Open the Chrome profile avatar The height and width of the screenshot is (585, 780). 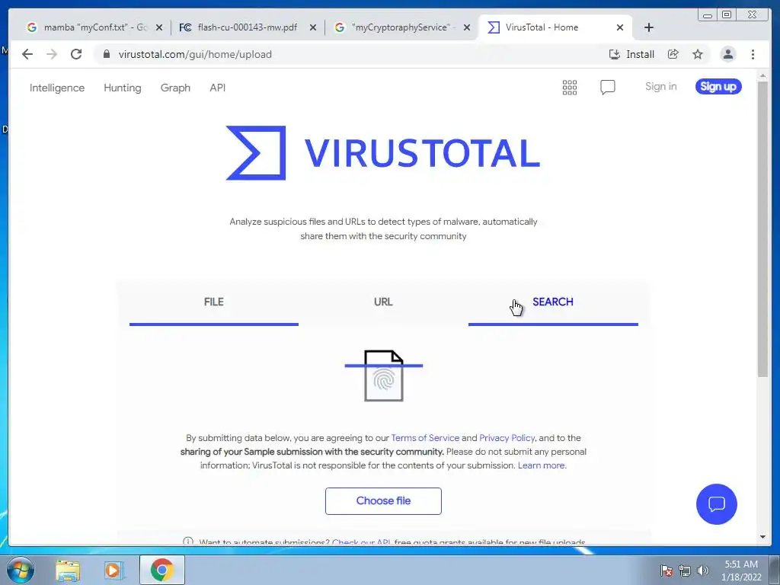coord(727,54)
